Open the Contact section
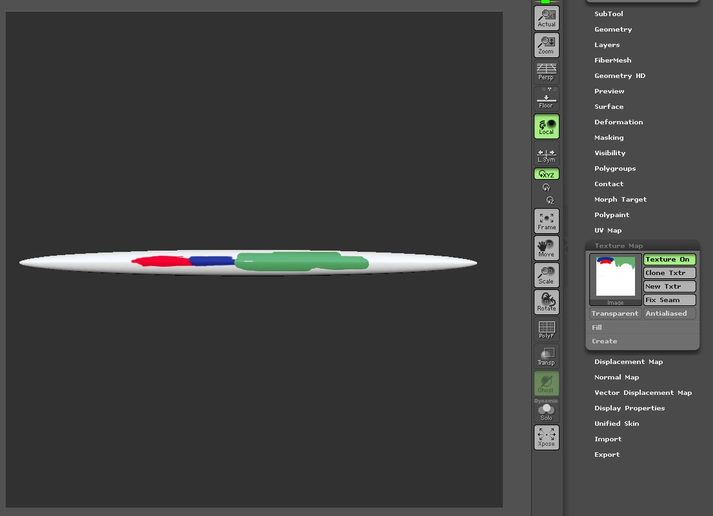Screen dimensions: 713x516 point(609,184)
